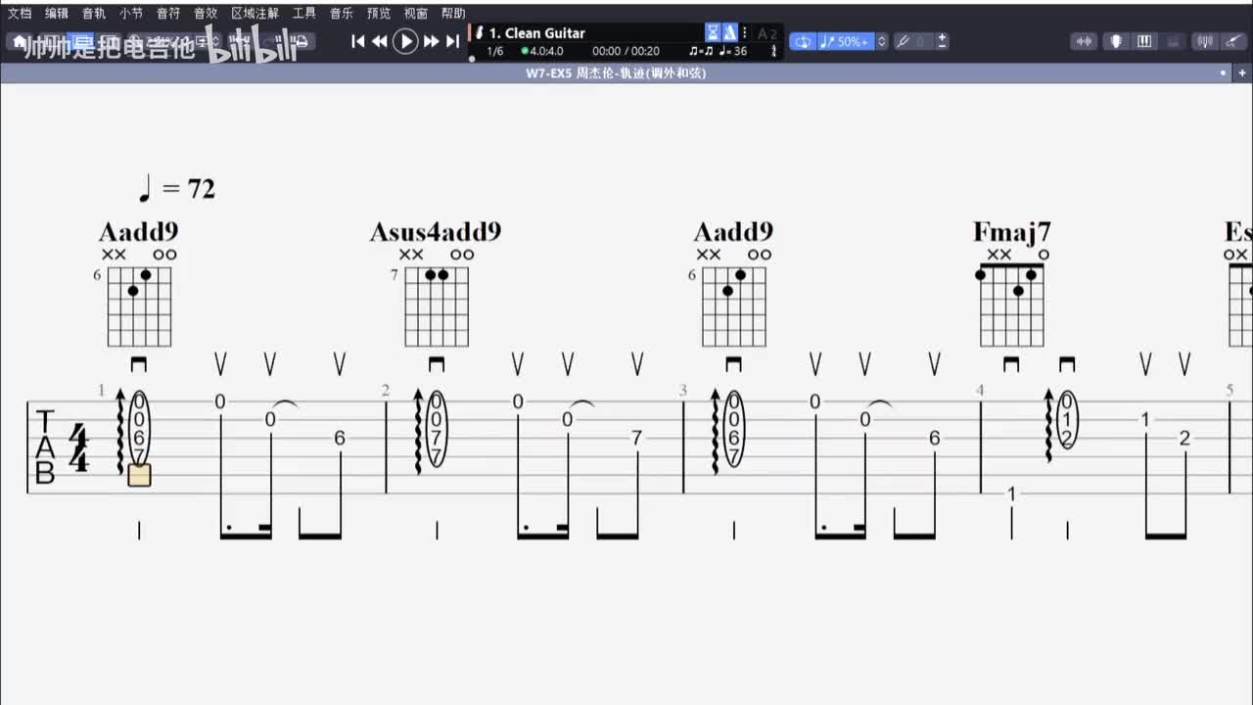This screenshot has width=1253, height=705.
Task: Click the 50%+ relative speed button
Action: 845,41
